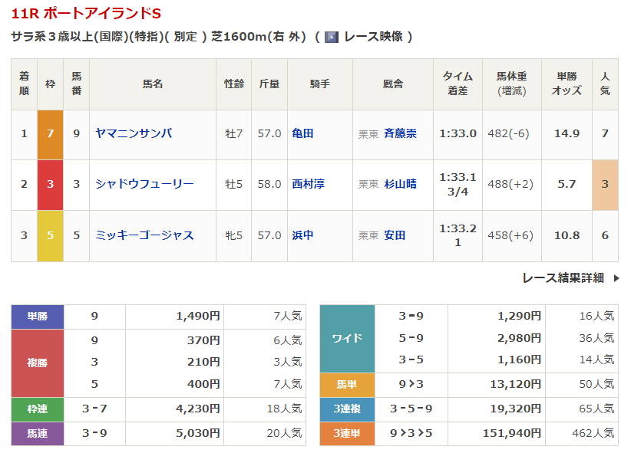Open trainer 安田 page
631x453 pixels.
(x=395, y=235)
